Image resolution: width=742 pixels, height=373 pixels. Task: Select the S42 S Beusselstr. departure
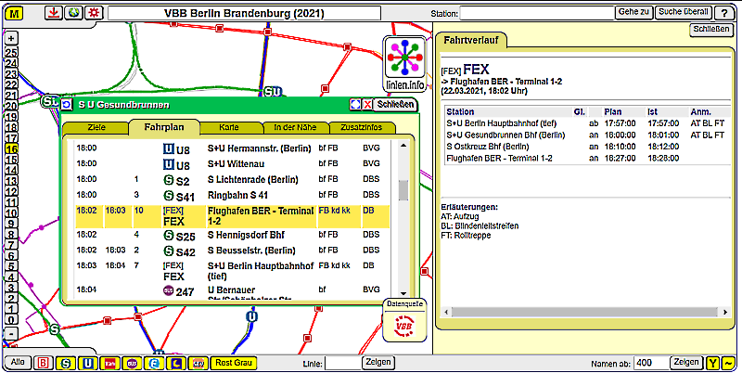[x=233, y=250]
